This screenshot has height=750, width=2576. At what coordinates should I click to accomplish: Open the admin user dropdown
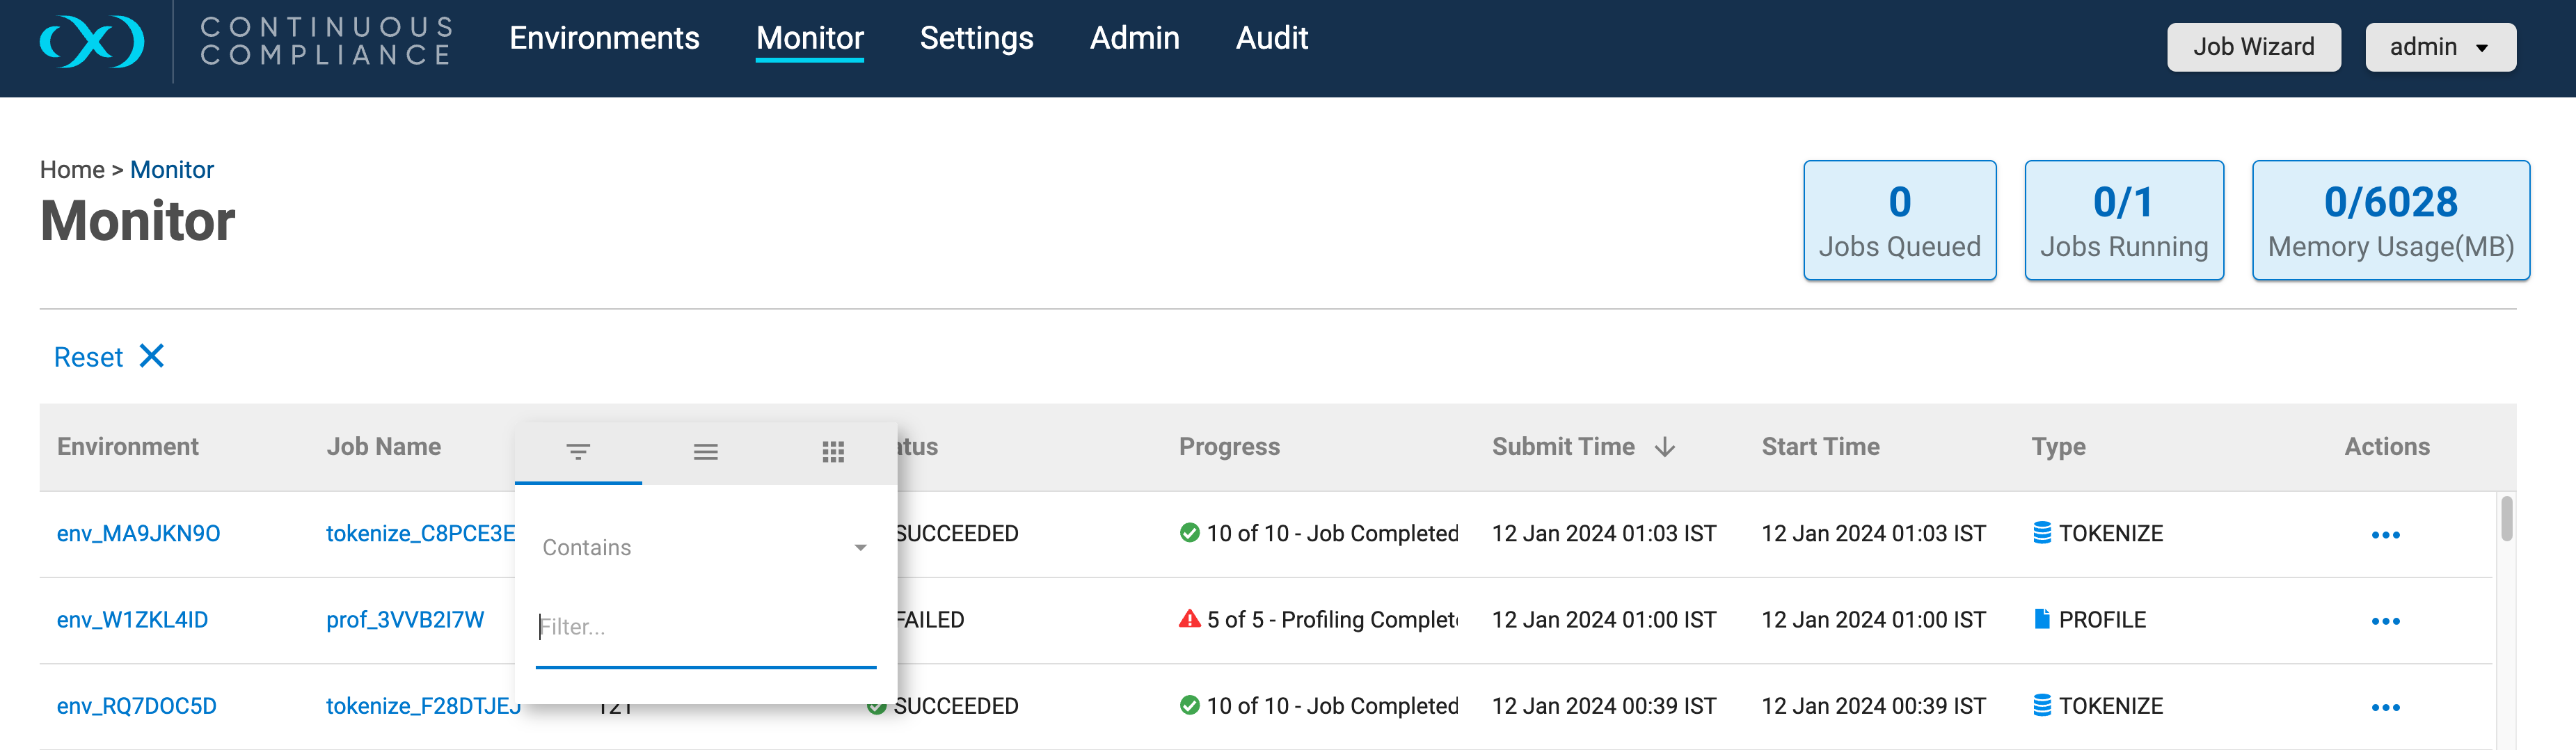tap(2440, 47)
